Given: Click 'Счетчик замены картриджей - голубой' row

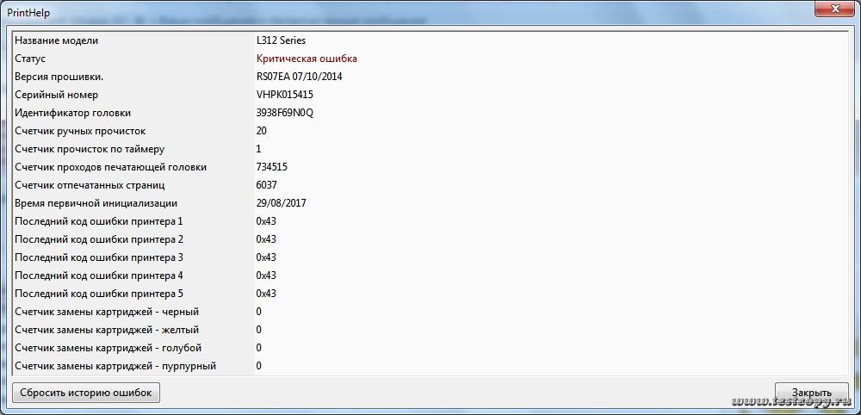Looking at the screenshot, I should pos(108,348).
